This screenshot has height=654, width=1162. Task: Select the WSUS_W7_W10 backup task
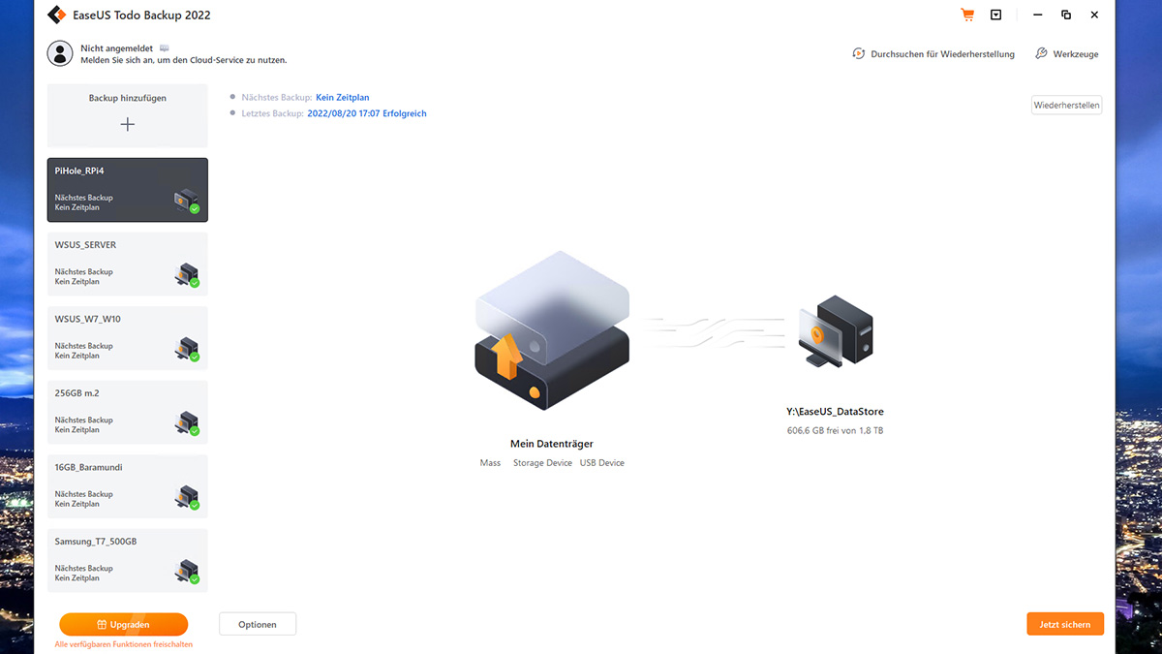point(128,338)
